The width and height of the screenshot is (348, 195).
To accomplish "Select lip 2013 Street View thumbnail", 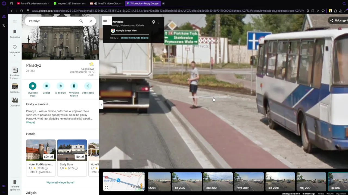I will 338,182.
